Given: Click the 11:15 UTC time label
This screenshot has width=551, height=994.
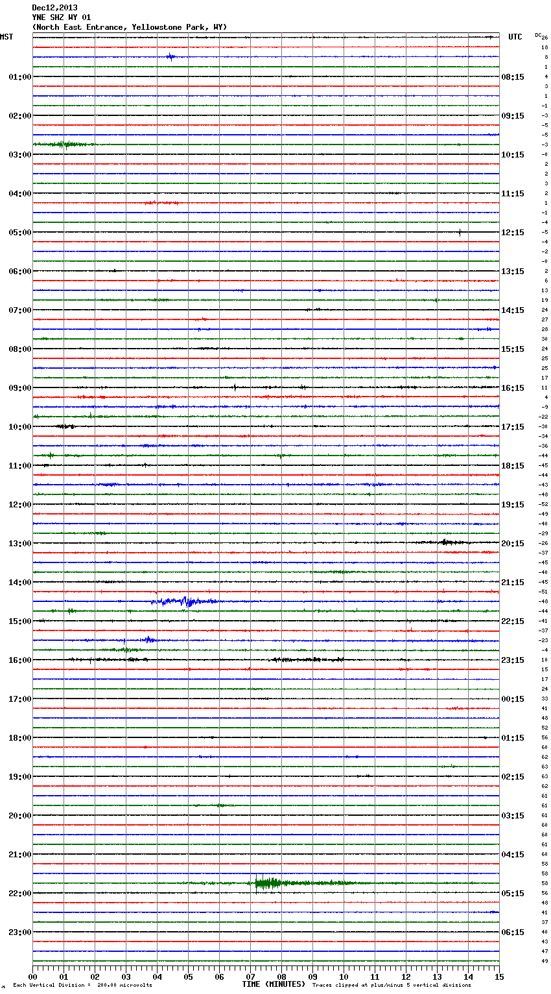Looking at the screenshot, I should click(x=513, y=194).
